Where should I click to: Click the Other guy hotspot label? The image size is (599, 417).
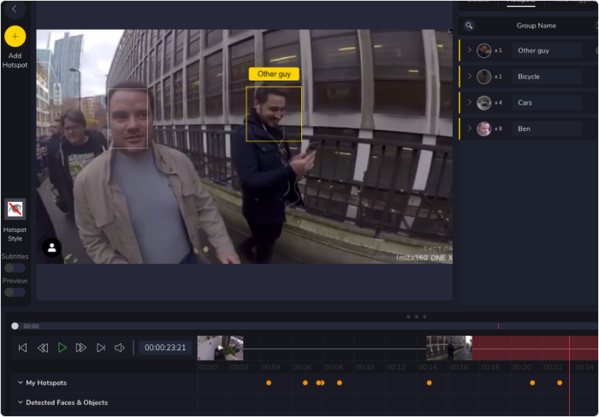pyautogui.click(x=274, y=74)
